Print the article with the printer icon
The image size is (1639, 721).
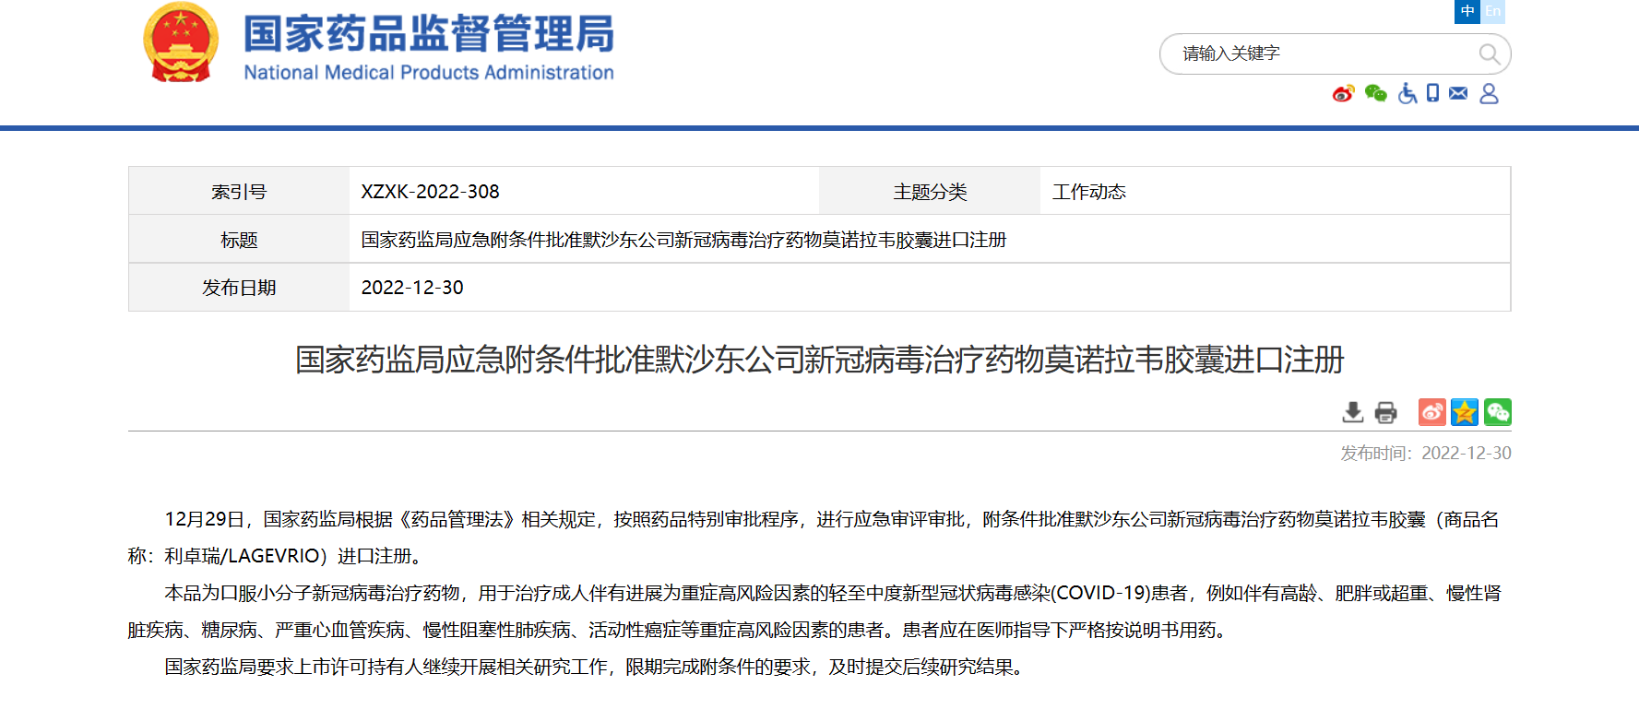(x=1385, y=412)
